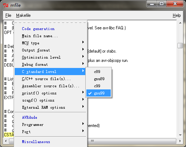
Task: Click the text 'plus an avr-objcopy run.'
Action: [108, 60]
